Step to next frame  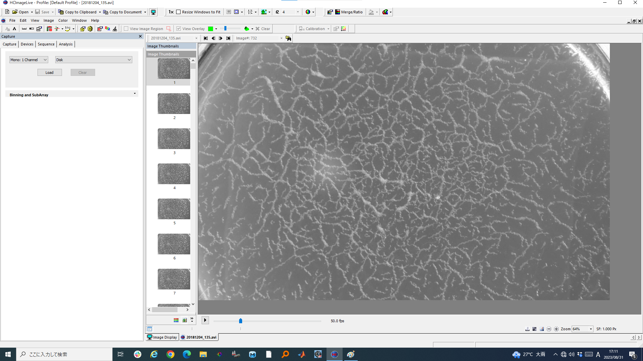click(x=221, y=38)
